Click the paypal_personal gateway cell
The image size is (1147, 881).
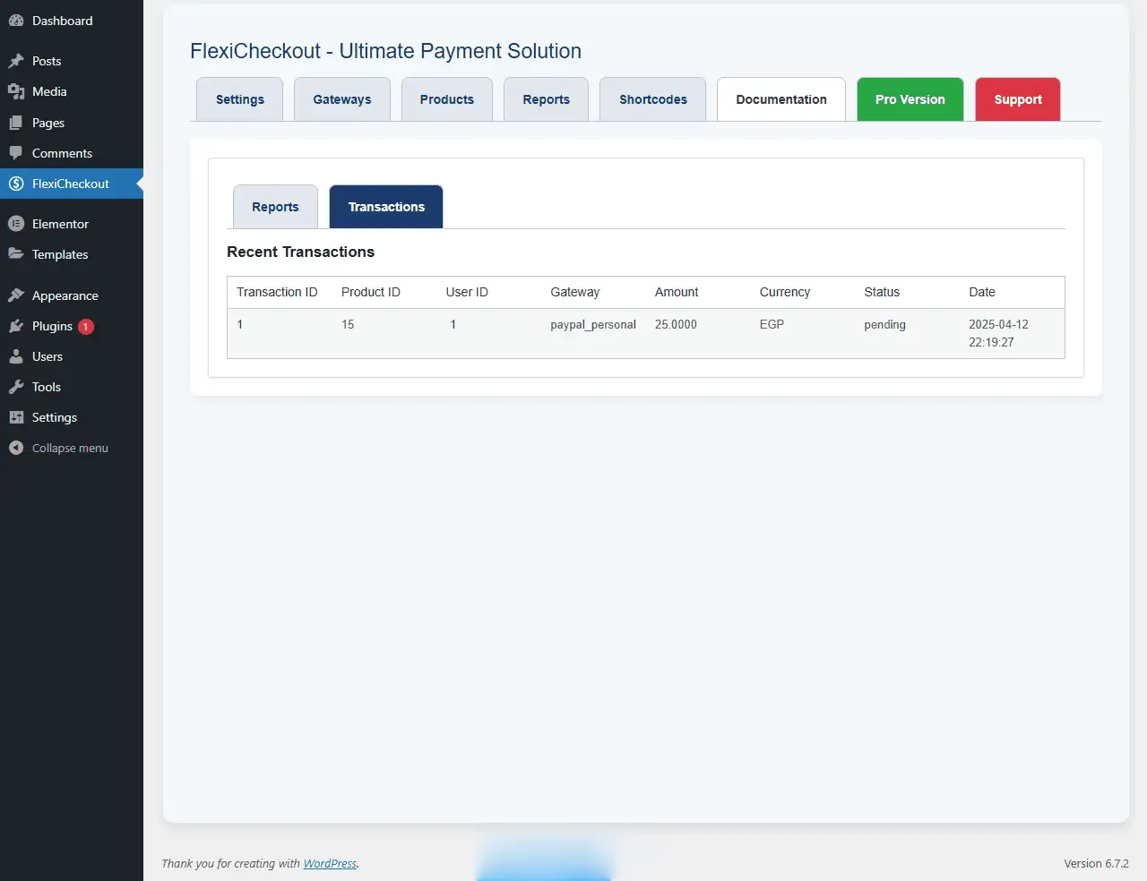click(593, 325)
